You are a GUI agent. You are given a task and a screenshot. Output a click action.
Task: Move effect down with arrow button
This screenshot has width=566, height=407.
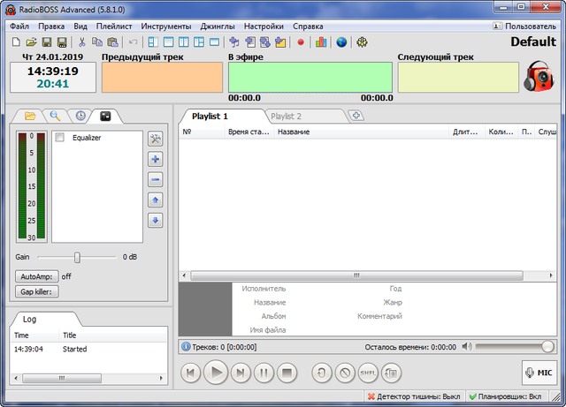(x=156, y=220)
